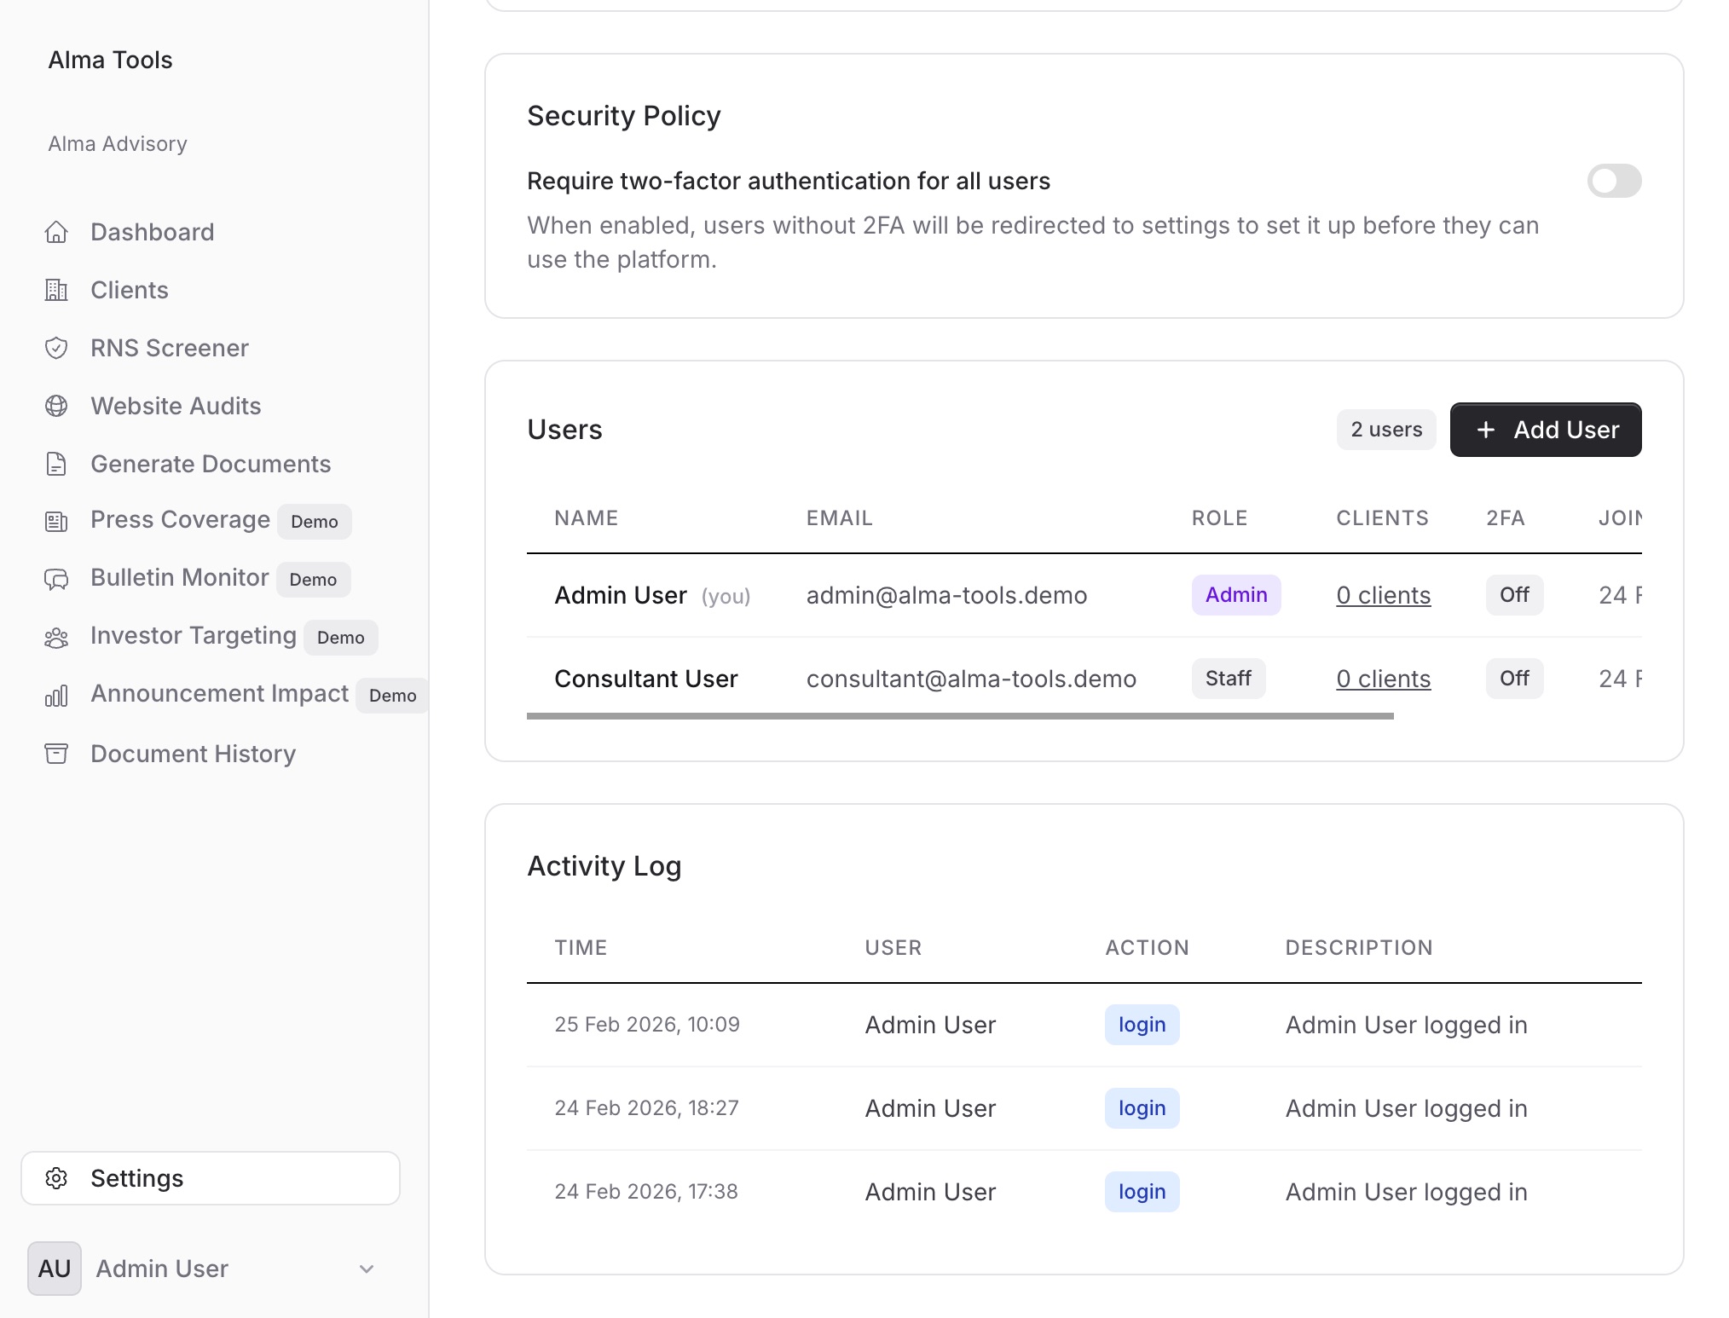Click the RNS Screener shield icon
The image size is (1729, 1318).
point(56,348)
